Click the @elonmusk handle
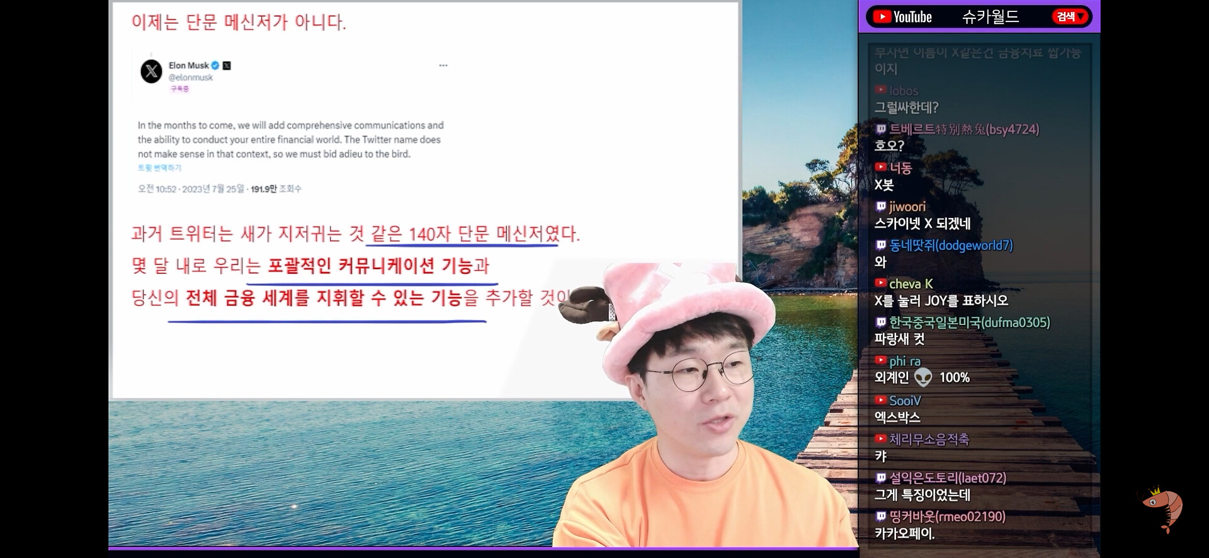1209x558 pixels. 191,77
